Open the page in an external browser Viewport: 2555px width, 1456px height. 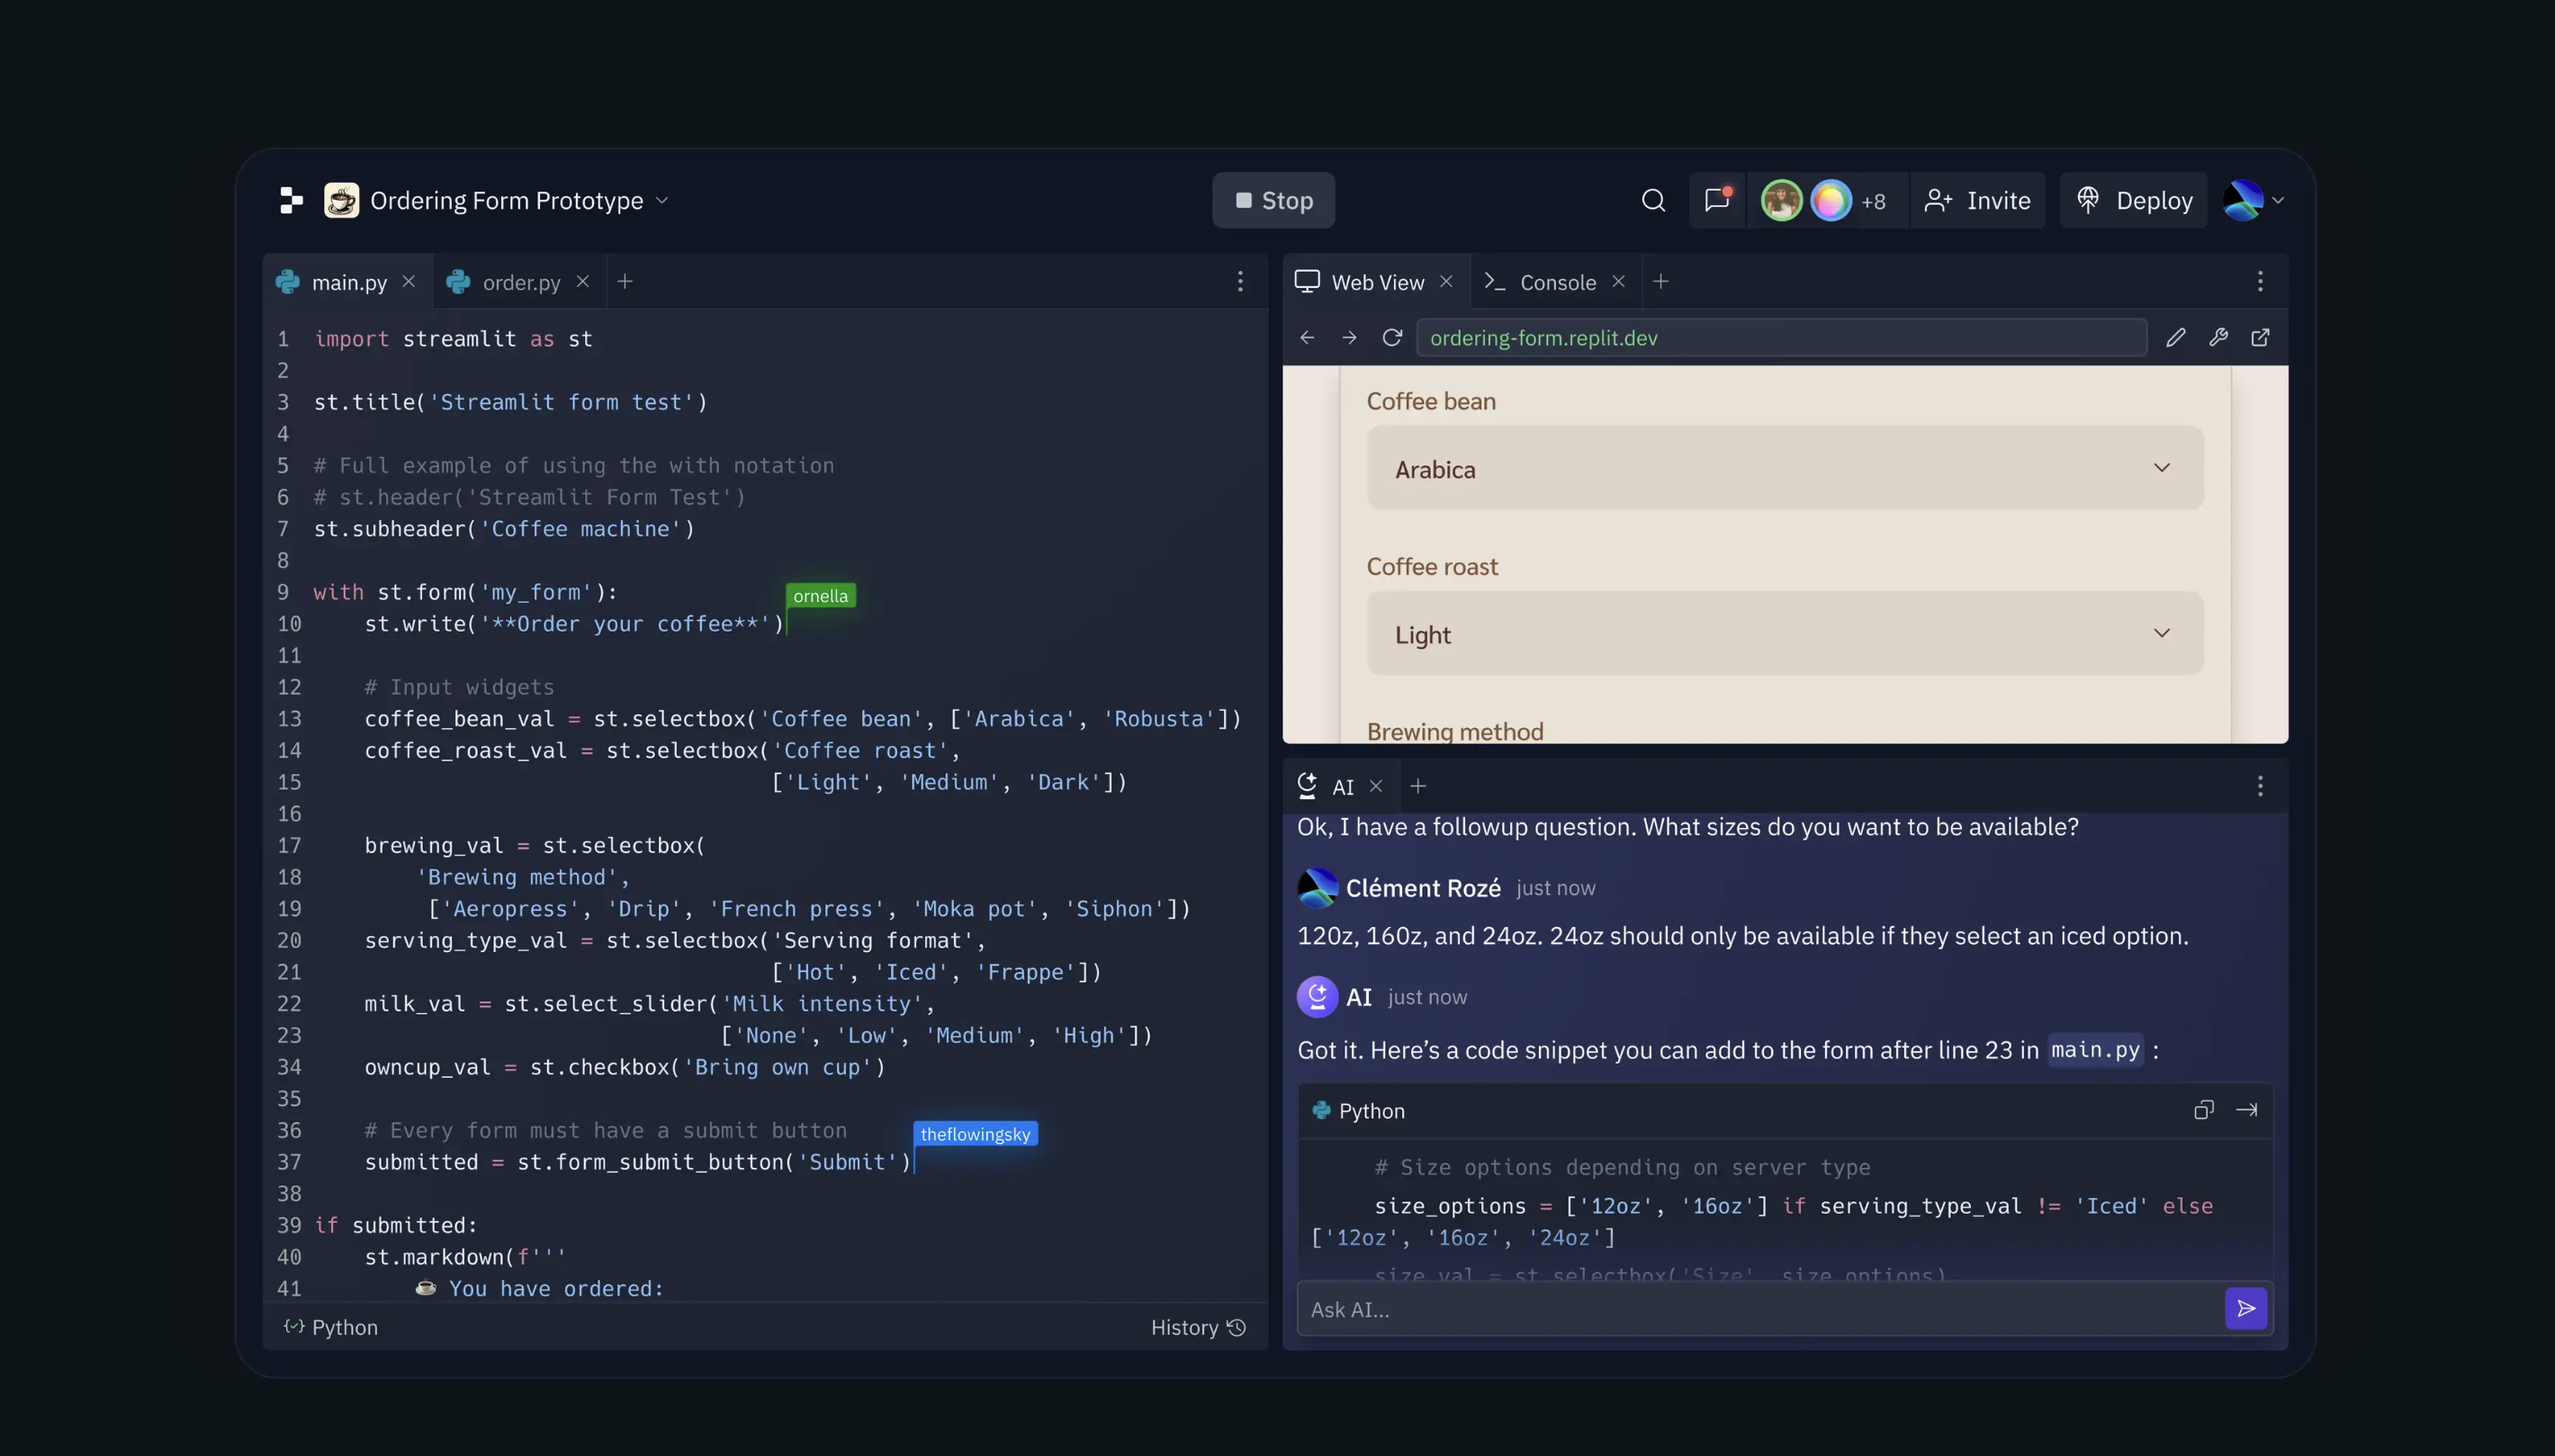point(2261,338)
